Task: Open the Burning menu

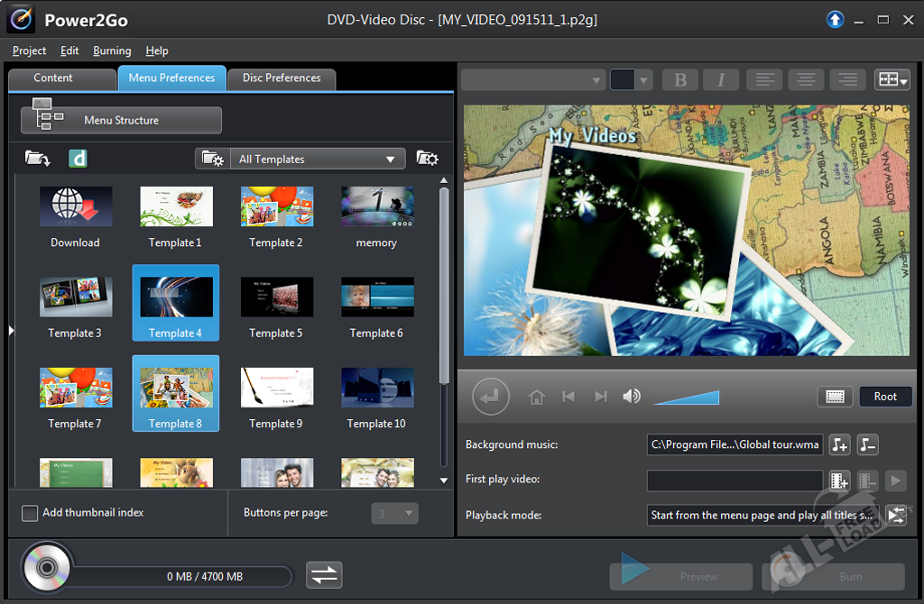Action: point(112,50)
